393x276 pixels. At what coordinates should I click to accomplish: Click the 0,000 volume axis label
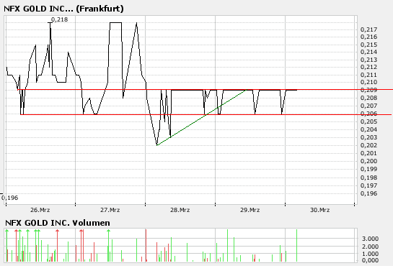(370, 260)
